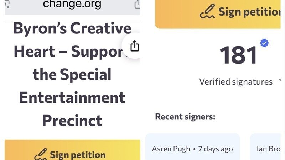Click the word Entertainment in the title
Screen dimensions: 285x160
(72, 97)
